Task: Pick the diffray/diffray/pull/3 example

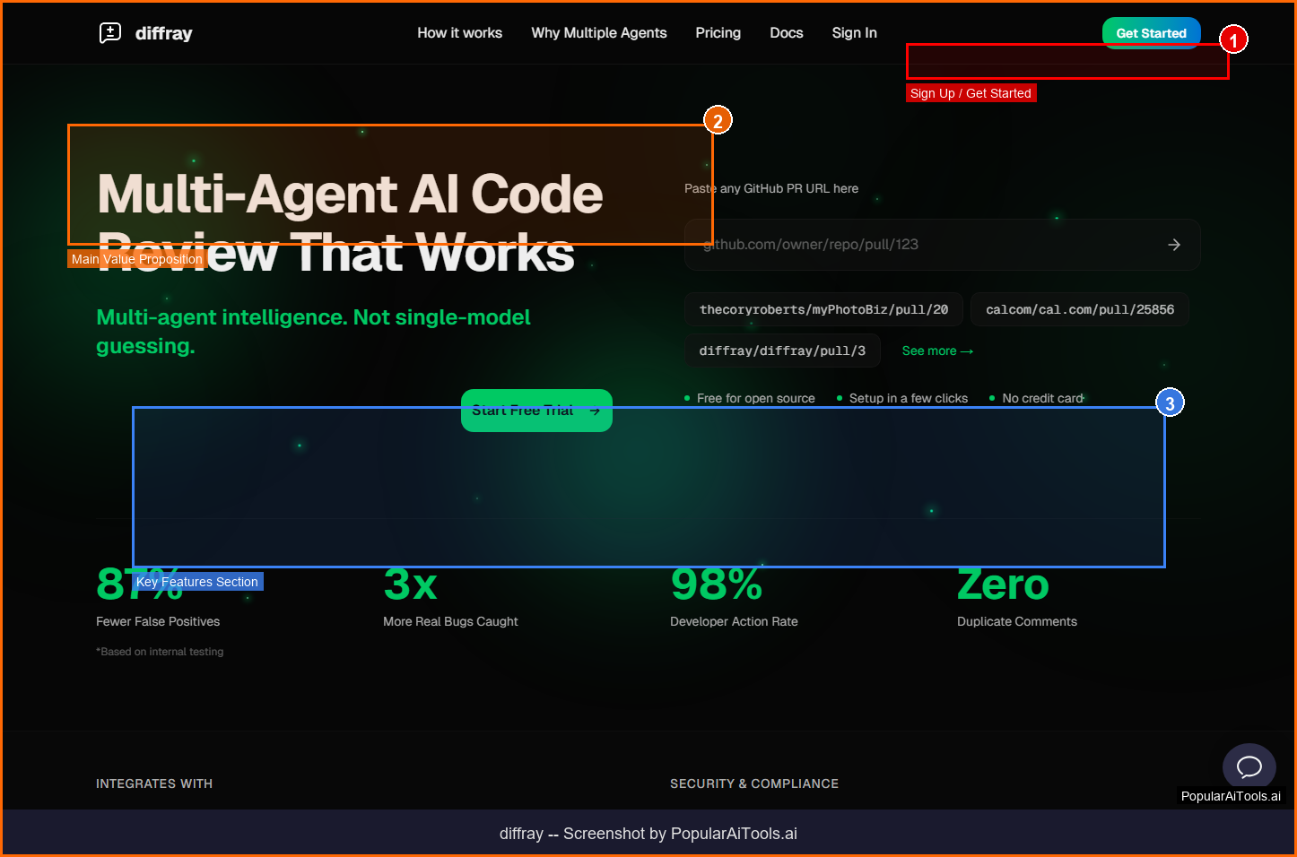Action: tap(782, 351)
